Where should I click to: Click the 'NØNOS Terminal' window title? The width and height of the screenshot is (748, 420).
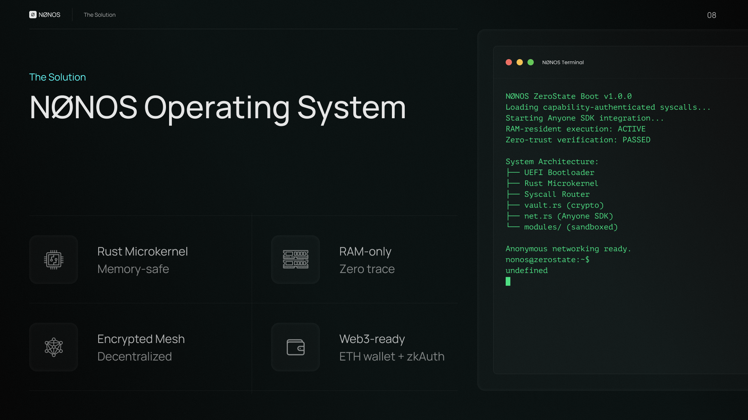(563, 62)
